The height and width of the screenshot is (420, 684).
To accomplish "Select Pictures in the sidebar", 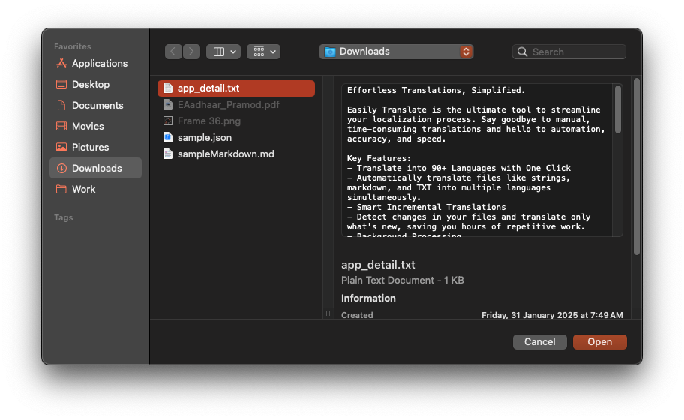I will 95,147.
